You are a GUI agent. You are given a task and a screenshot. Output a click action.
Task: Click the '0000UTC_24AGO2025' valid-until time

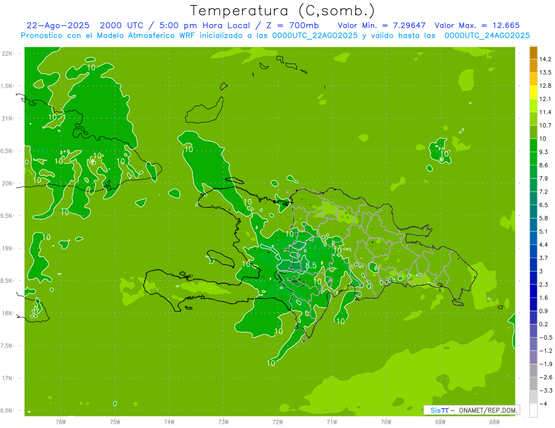(x=487, y=36)
